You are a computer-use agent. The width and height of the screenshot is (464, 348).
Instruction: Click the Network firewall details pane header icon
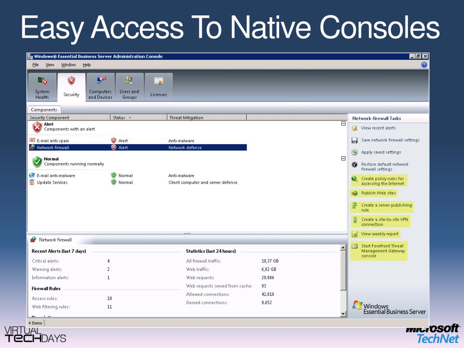coord(34,239)
